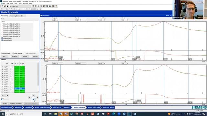Open the Bode display type dropdown
Viewport: 207px width, 116px height.
point(169,15)
